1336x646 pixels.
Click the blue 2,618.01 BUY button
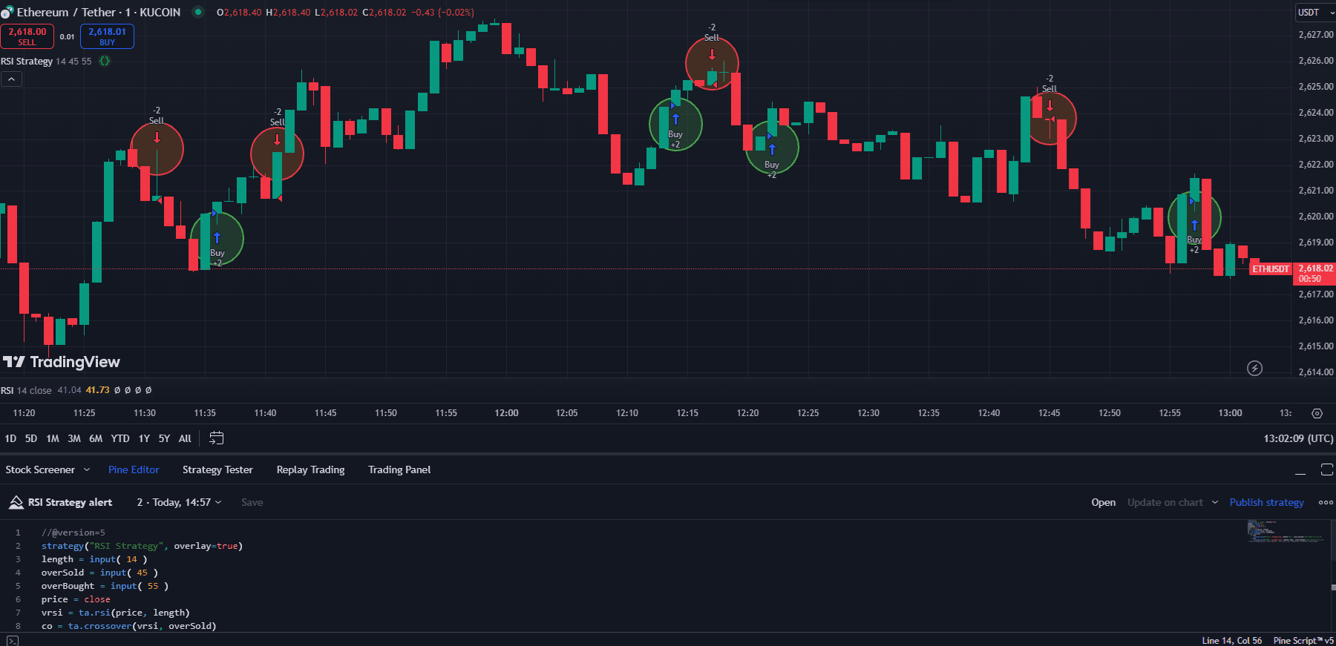coord(107,36)
